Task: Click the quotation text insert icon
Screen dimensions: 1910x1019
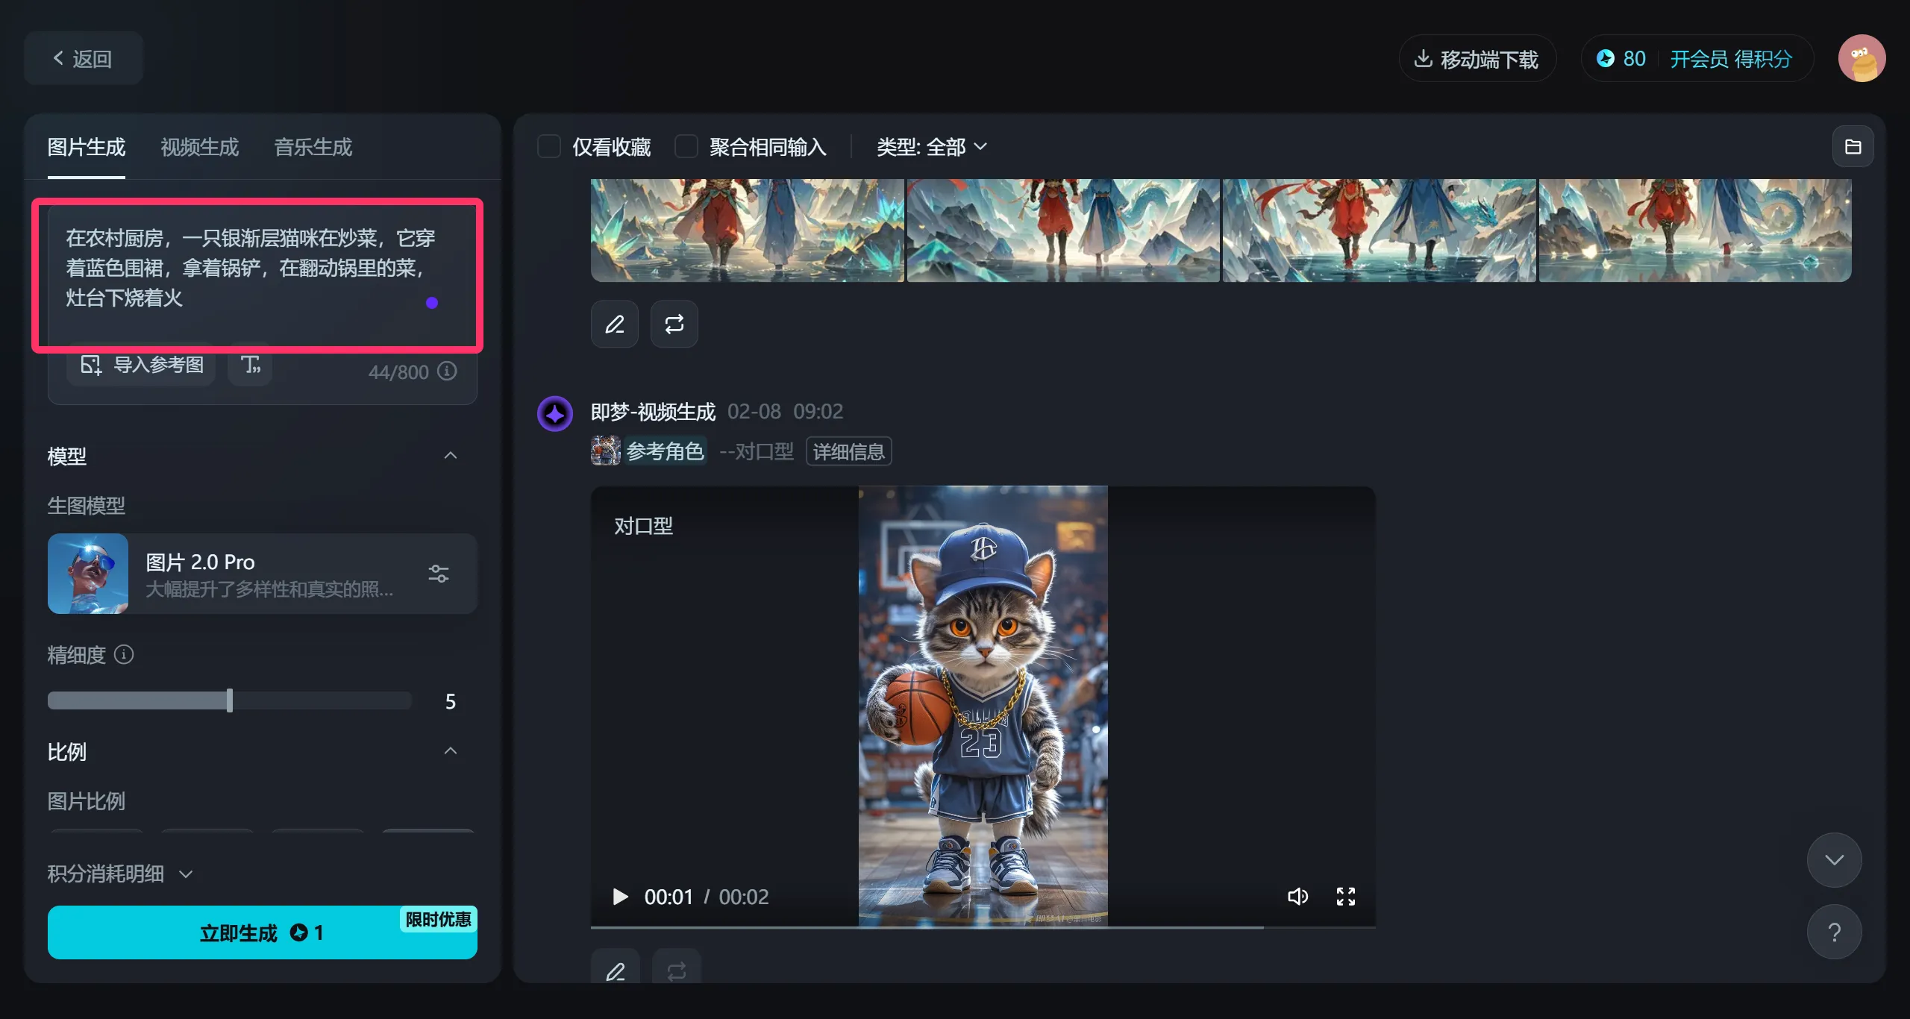Action: coord(250,365)
